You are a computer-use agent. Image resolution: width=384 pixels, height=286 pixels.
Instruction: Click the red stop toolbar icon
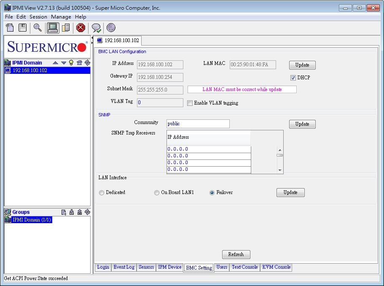point(81,28)
